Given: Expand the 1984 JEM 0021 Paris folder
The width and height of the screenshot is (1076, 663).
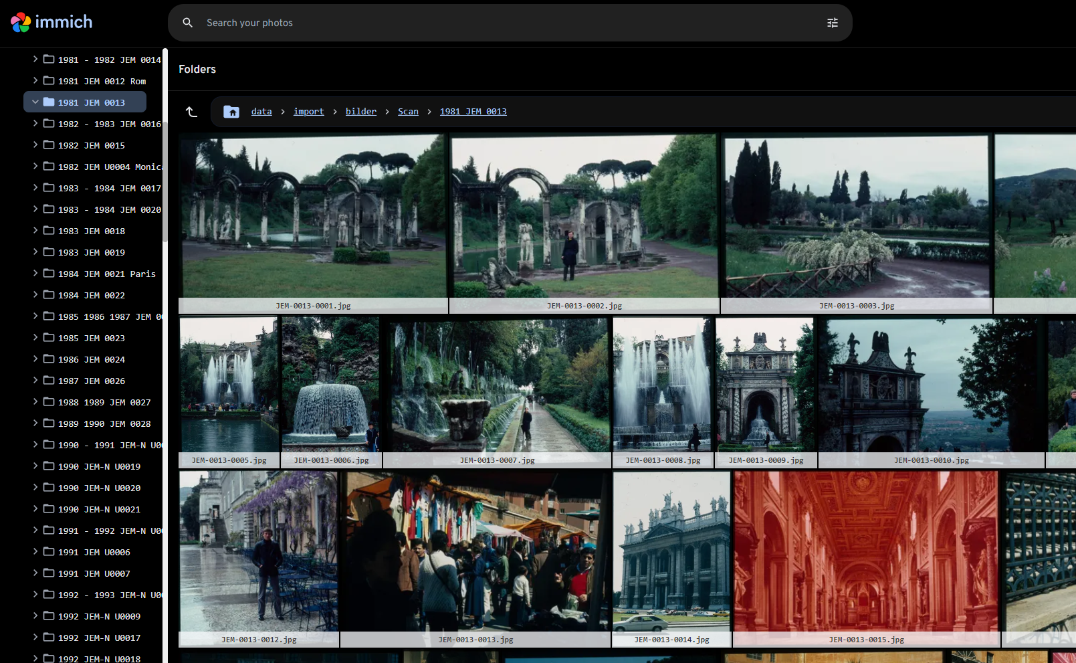Looking at the screenshot, I should tap(35, 274).
